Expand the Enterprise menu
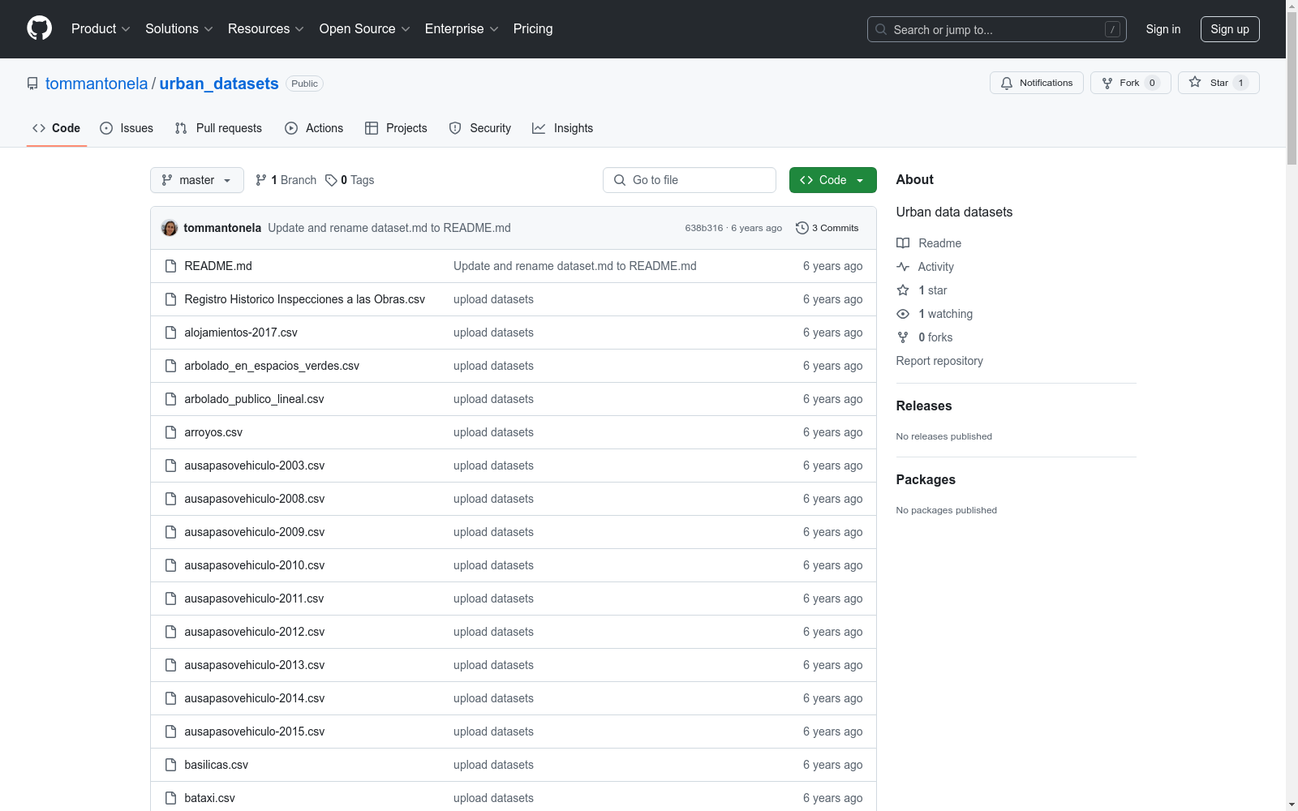This screenshot has width=1298, height=811. click(462, 29)
